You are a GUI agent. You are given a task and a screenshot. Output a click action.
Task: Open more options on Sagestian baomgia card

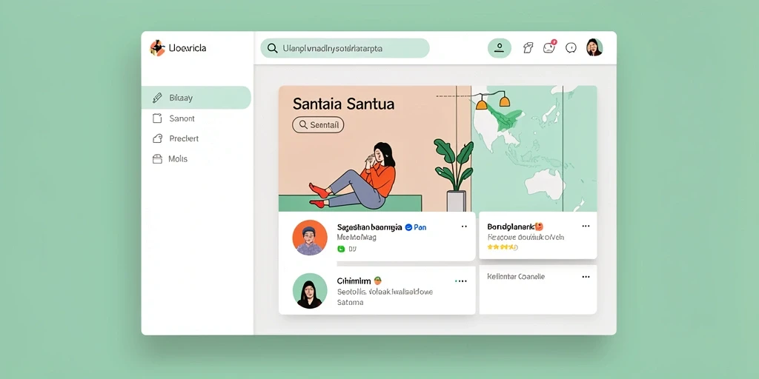[464, 227]
